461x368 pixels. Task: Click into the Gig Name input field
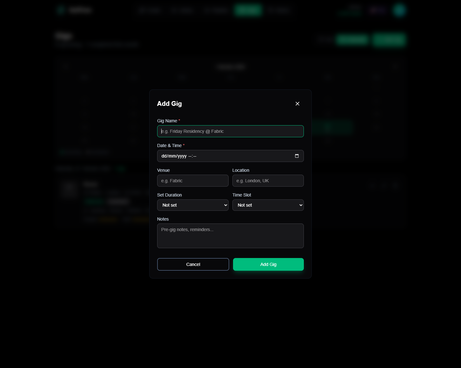click(230, 131)
